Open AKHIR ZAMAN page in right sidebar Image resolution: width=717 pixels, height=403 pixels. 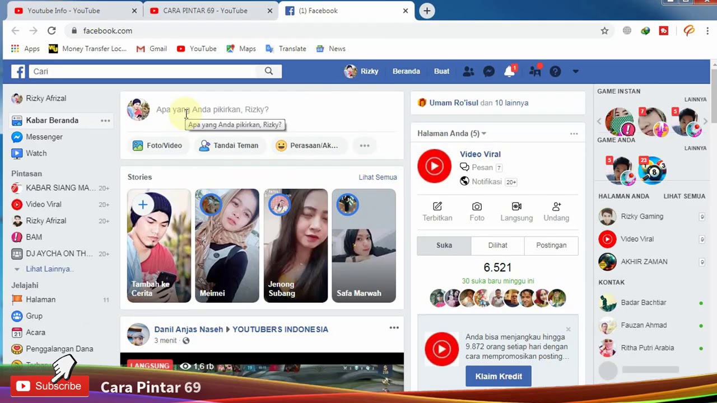pyautogui.click(x=644, y=261)
